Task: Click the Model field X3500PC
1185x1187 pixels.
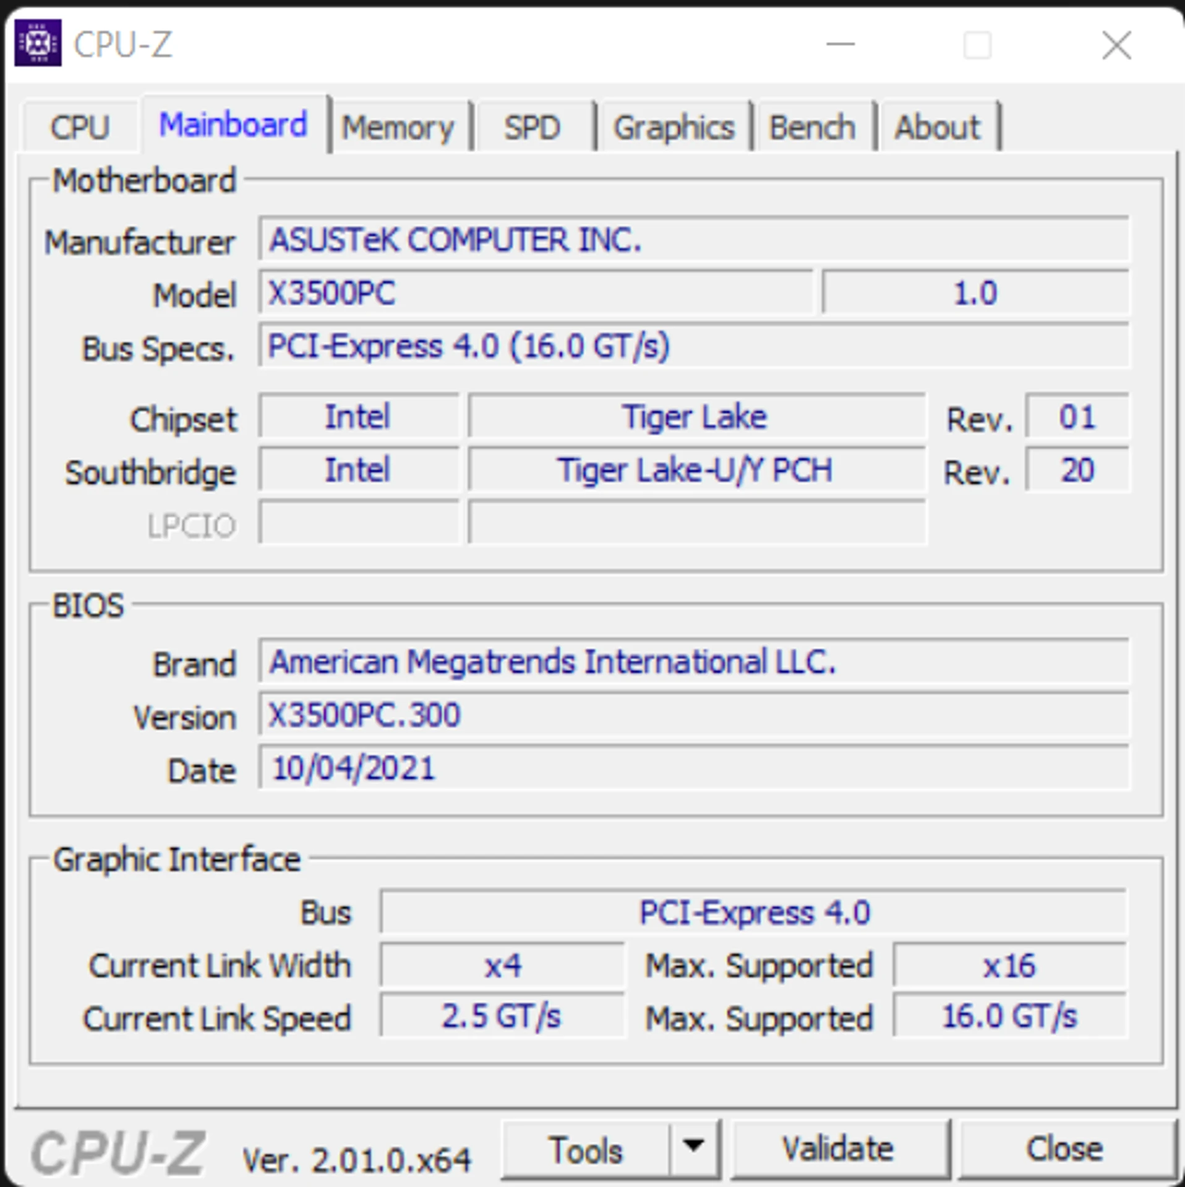Action: 536,293
